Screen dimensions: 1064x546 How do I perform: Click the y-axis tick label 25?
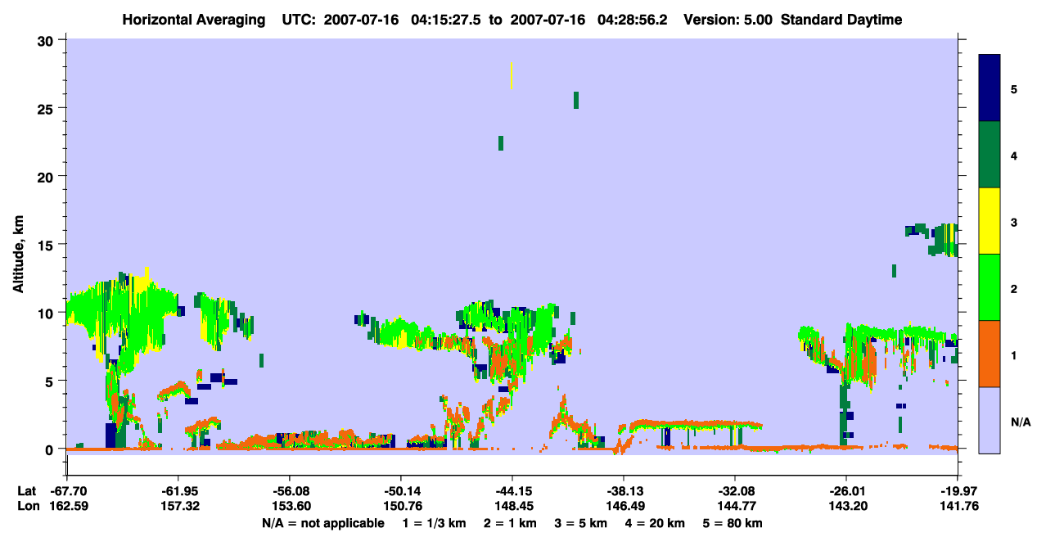point(47,108)
